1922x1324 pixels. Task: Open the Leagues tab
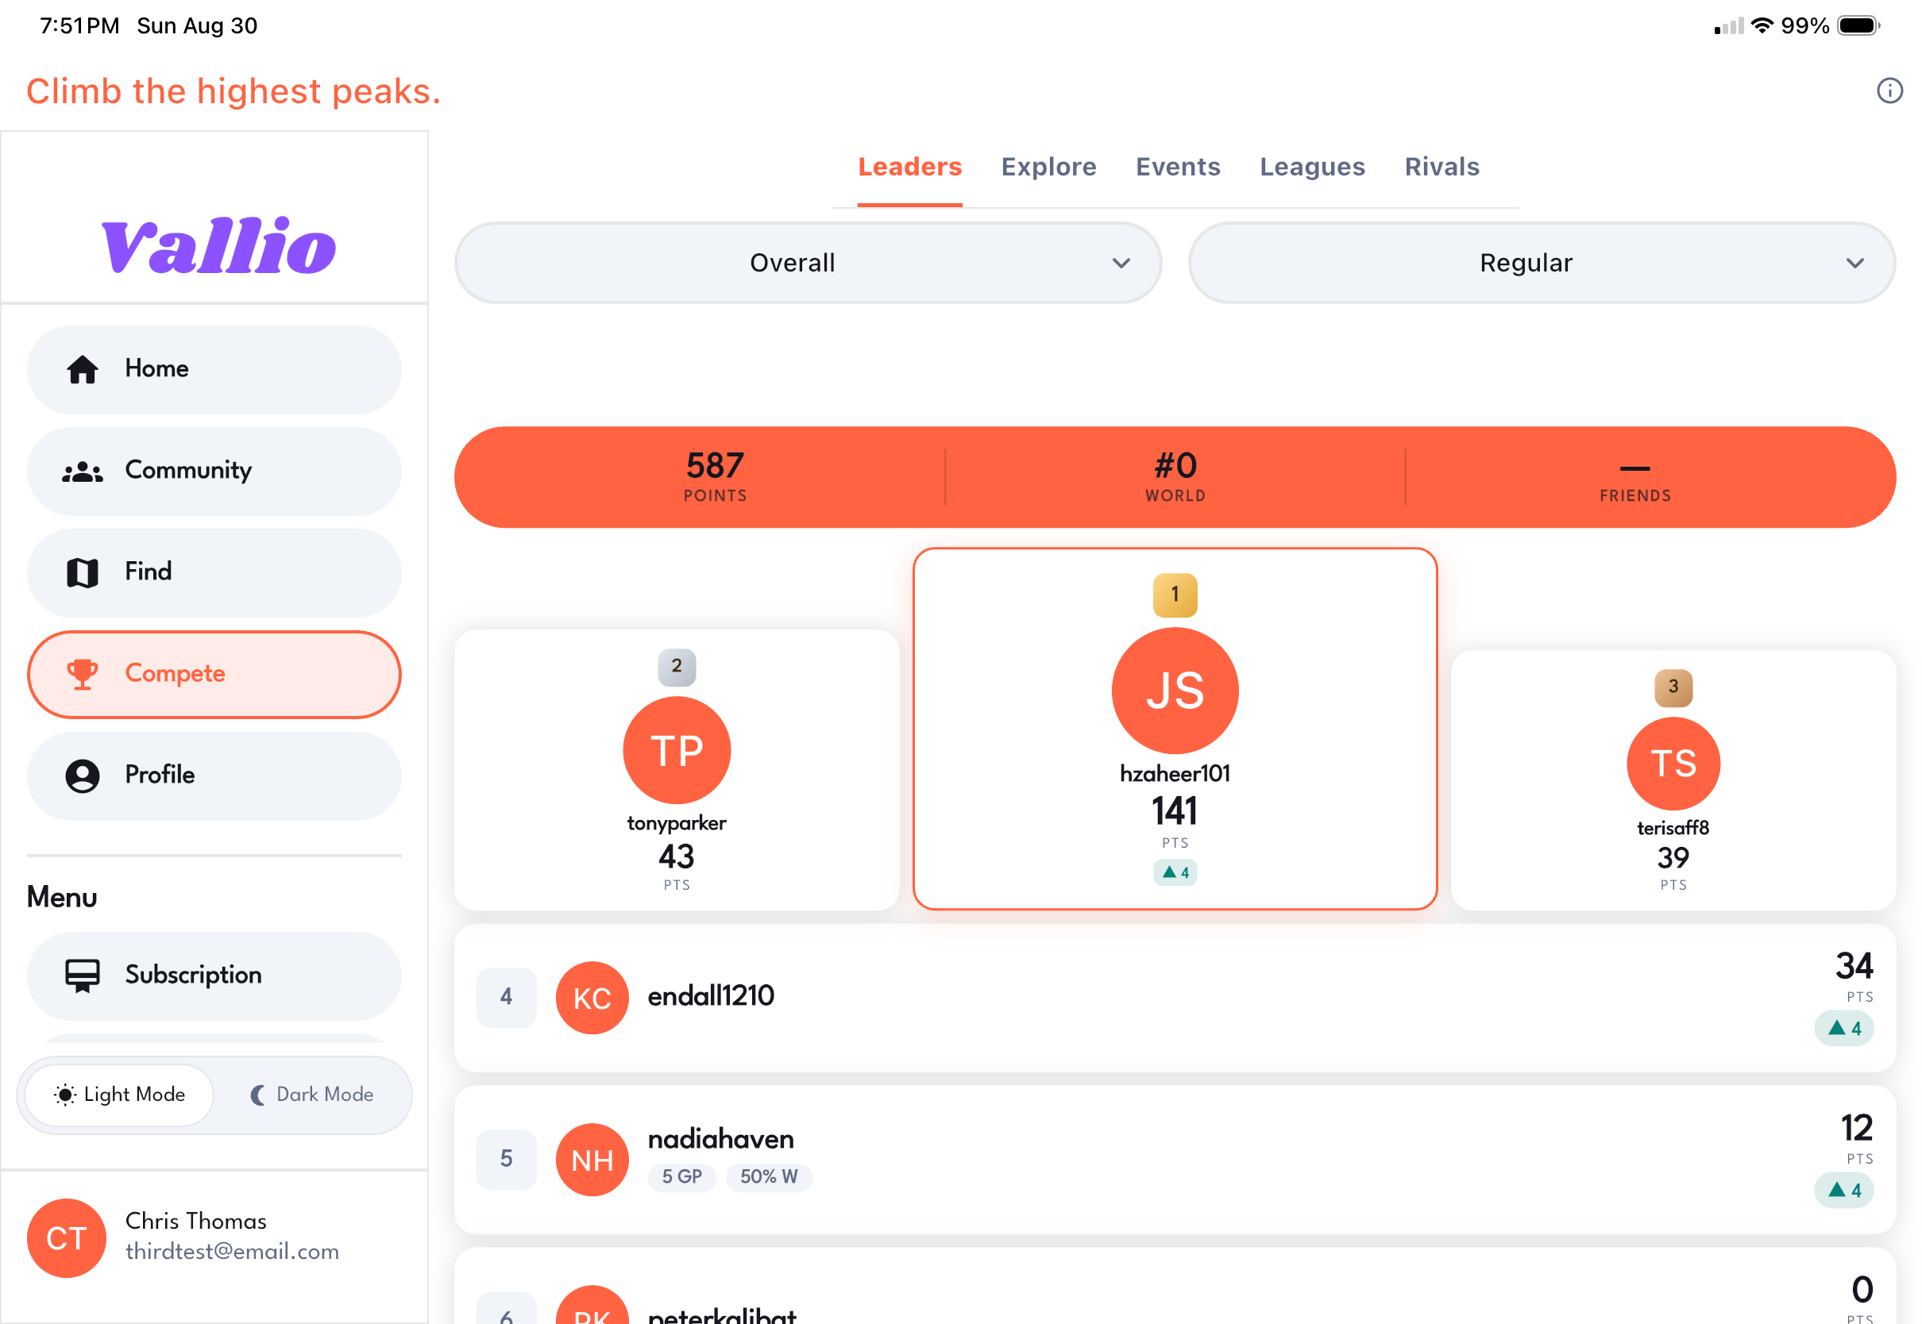coord(1312,167)
